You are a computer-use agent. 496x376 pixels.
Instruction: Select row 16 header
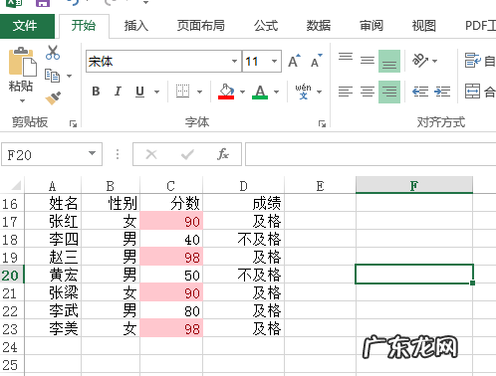tap(12, 203)
